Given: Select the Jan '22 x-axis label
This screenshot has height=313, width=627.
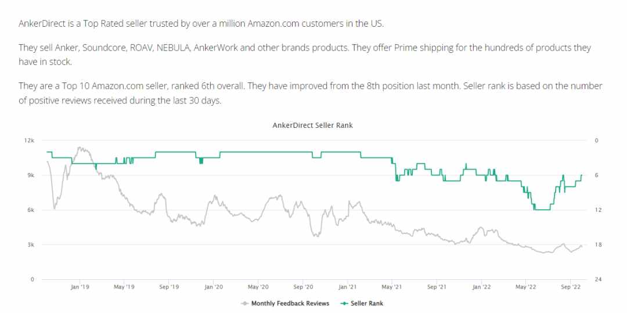Looking at the screenshot, I should 481,287.
